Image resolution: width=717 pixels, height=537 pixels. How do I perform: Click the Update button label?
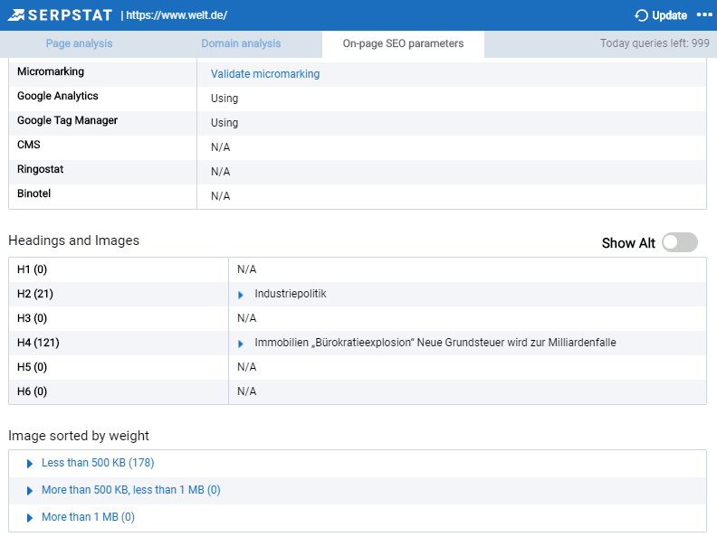[x=669, y=15]
